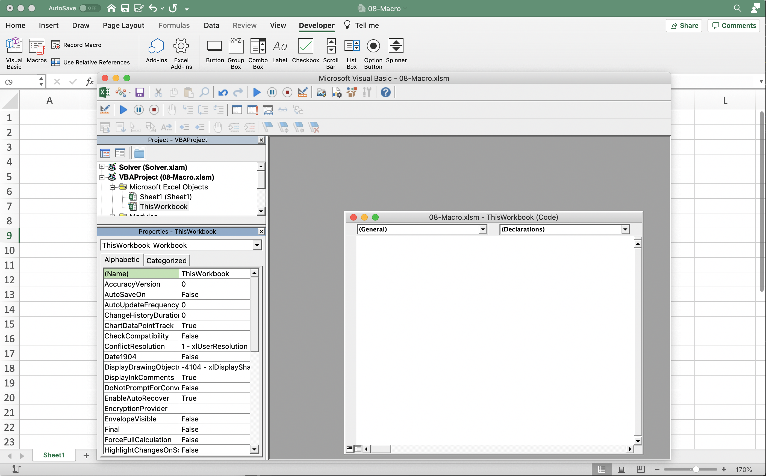Close the Properties - ThisWorkbook panel
766x476 pixels.
pyautogui.click(x=261, y=232)
